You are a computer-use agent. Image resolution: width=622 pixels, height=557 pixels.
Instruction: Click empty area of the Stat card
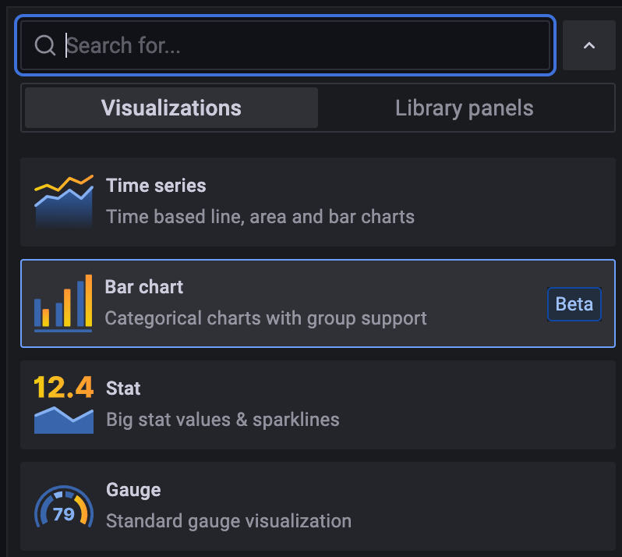[x=483, y=404]
